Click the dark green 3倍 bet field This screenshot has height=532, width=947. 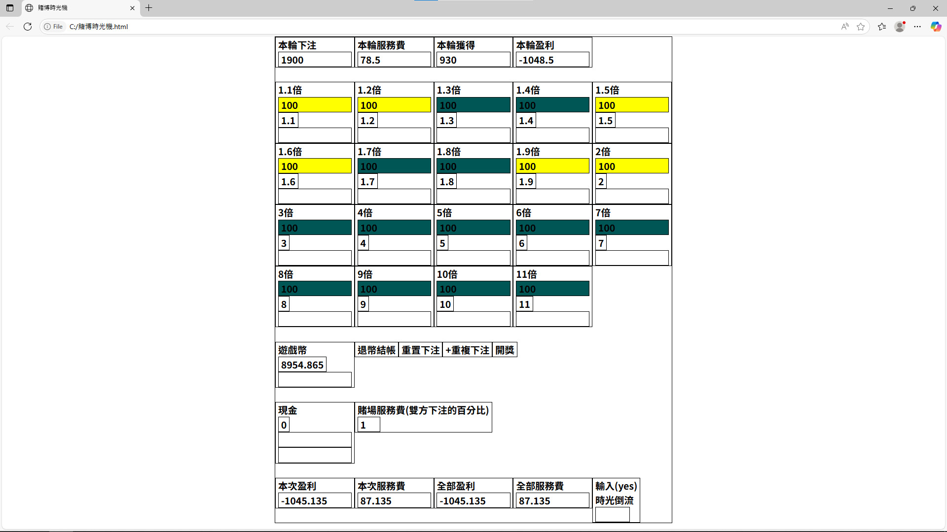point(315,228)
